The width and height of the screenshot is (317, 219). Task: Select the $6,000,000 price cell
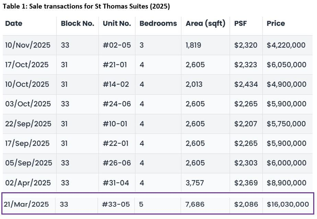286,163
